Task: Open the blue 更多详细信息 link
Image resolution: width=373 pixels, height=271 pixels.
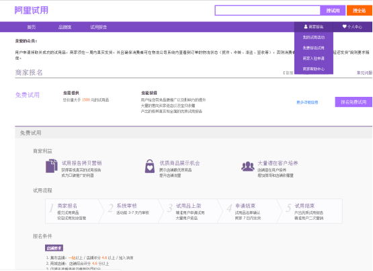Action: (307, 102)
